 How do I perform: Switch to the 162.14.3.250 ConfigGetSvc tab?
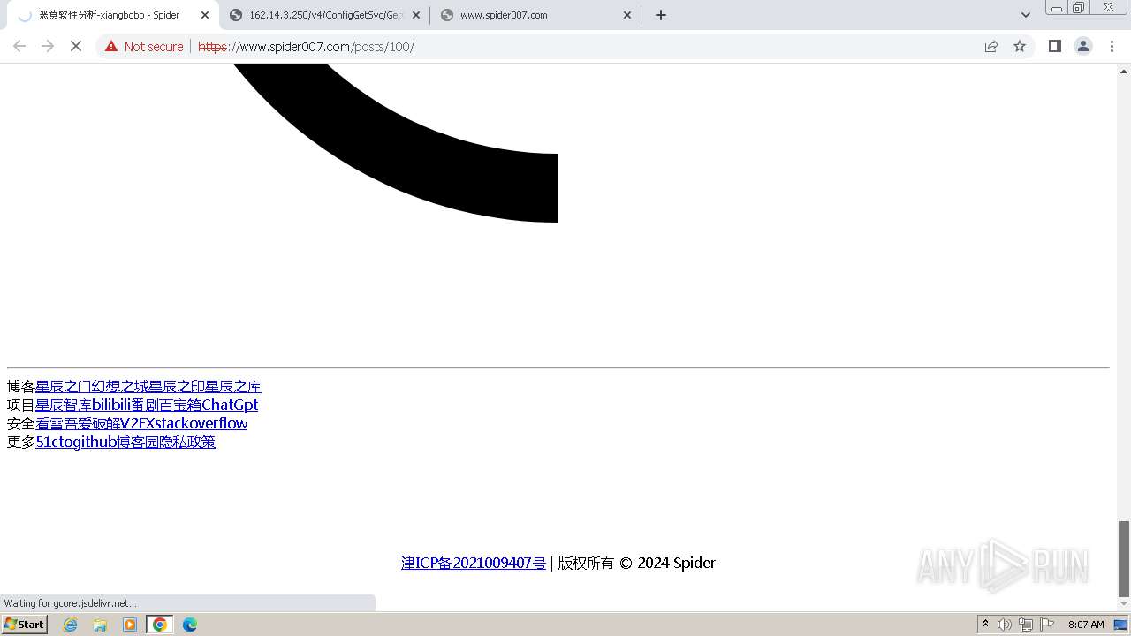(x=324, y=15)
